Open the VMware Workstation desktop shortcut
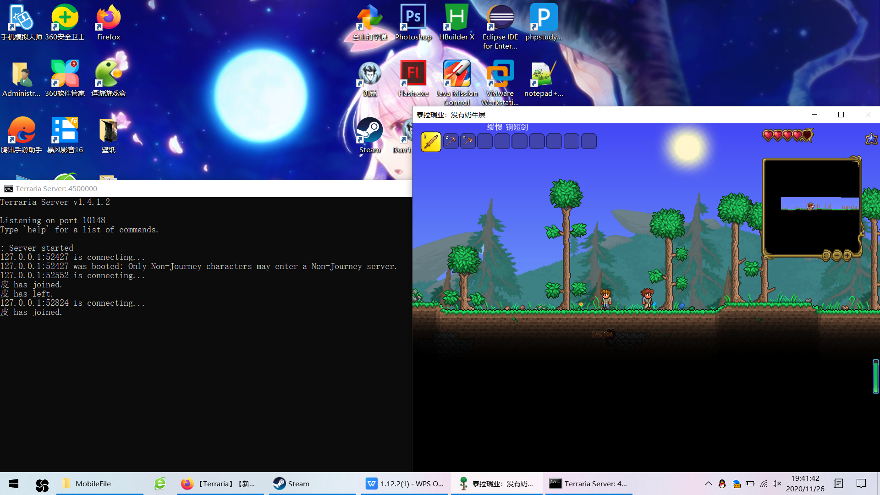Screen dimensions: 880x495 point(500,83)
